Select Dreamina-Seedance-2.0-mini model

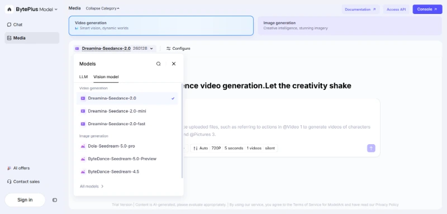pos(127,111)
